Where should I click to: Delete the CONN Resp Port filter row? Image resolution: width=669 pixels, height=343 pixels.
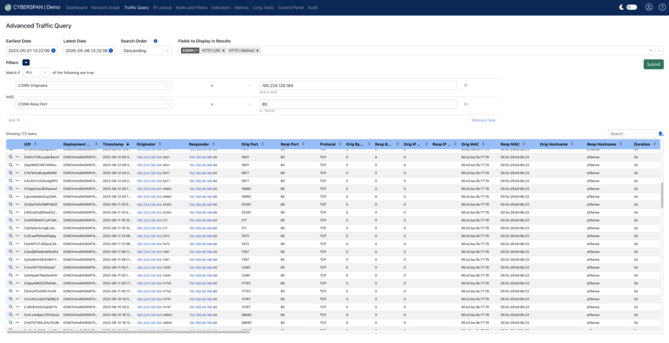coord(465,104)
